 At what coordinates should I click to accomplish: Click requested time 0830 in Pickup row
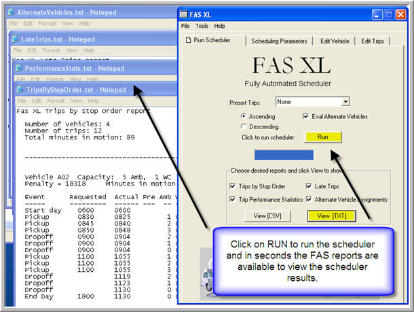click(x=86, y=217)
